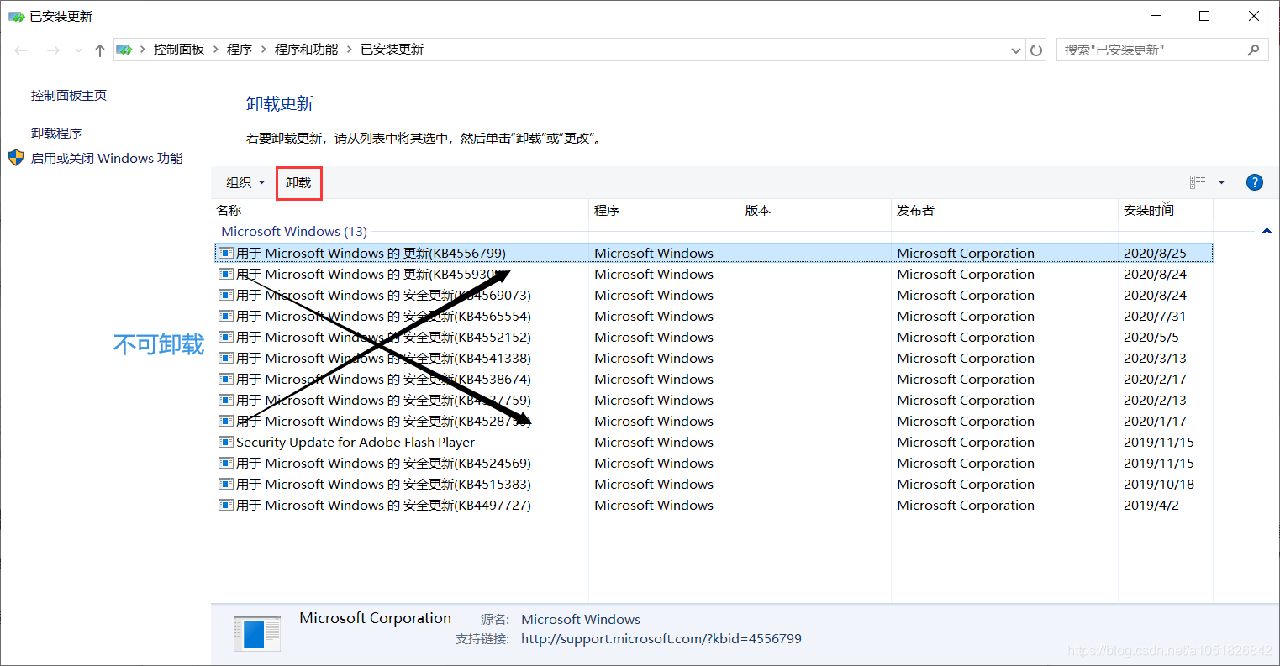1280x666 pixels.
Task: Open more view options dropdown arrow
Action: click(1221, 182)
